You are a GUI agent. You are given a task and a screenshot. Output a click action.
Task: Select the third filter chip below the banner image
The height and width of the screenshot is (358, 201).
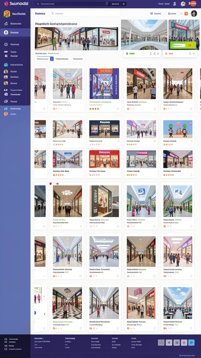click(78, 59)
